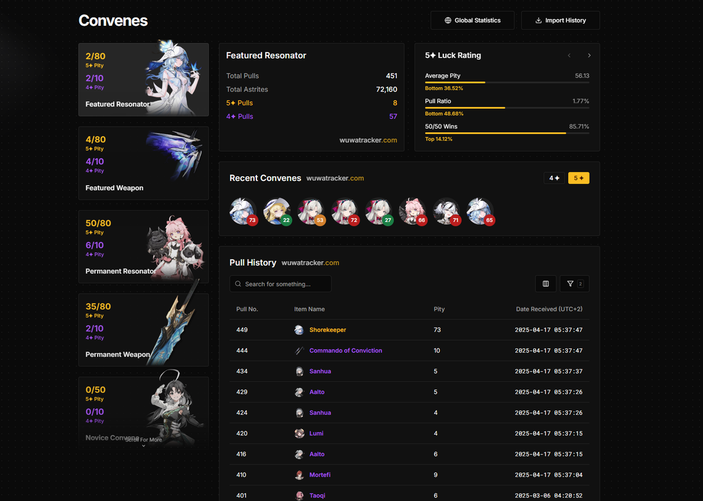Click Aalto icon in pull 429 row
This screenshot has height=501, width=703.
[299, 392]
